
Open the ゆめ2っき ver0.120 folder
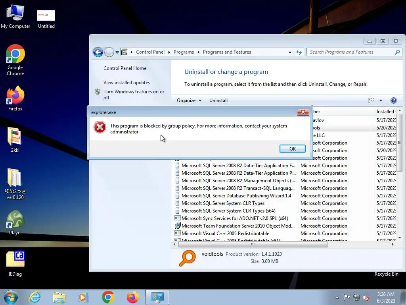pyautogui.click(x=15, y=183)
